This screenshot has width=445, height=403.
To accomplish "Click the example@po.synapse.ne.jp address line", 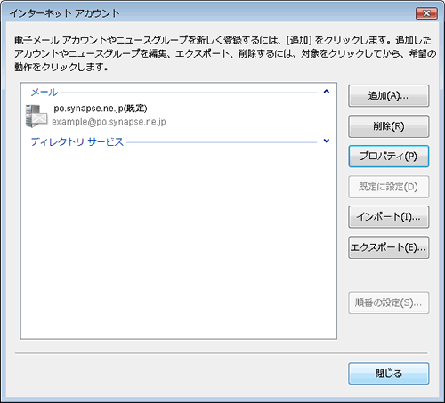I will 109,122.
